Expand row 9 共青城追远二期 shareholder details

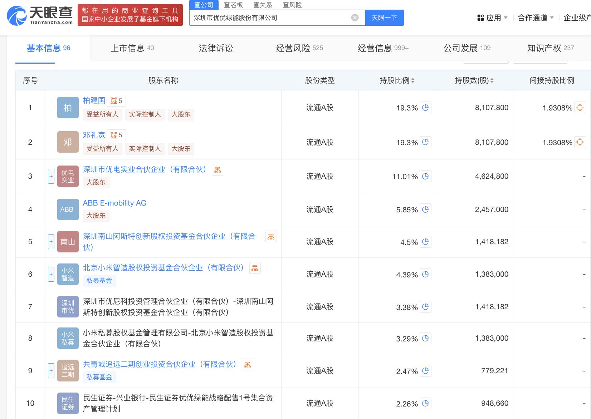51,371
